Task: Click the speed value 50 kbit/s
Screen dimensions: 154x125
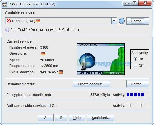Action: tap(47, 60)
